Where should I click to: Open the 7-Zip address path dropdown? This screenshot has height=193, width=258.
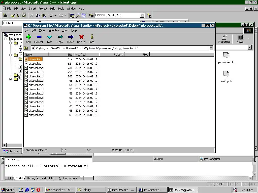tap(211, 48)
